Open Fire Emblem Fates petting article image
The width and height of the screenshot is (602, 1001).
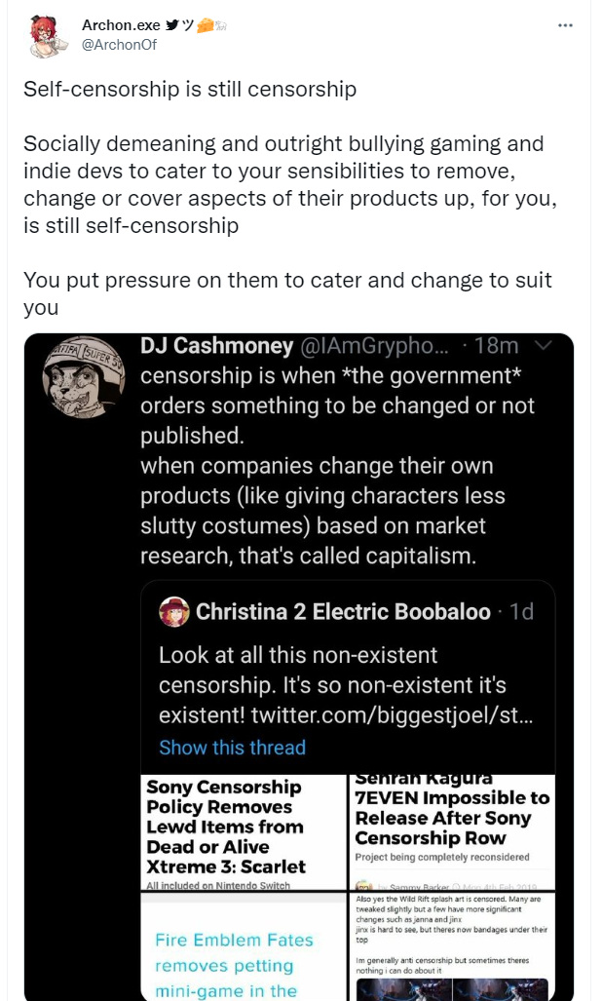[x=243, y=946]
